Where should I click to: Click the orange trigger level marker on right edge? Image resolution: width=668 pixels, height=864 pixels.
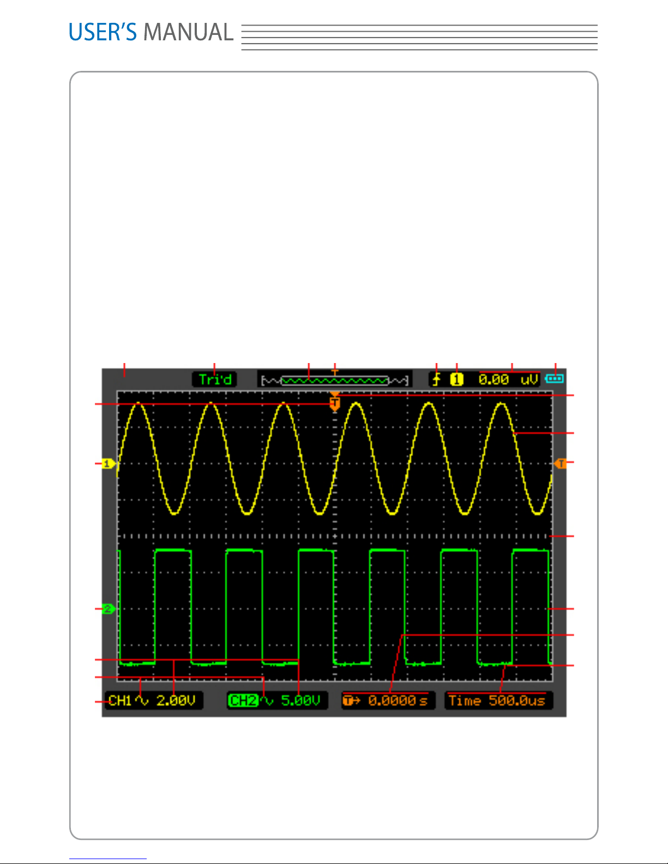[560, 464]
